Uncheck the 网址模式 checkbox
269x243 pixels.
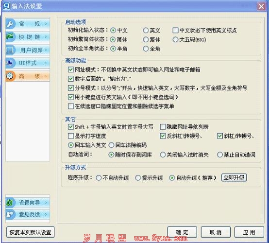pyautogui.click(x=71, y=69)
